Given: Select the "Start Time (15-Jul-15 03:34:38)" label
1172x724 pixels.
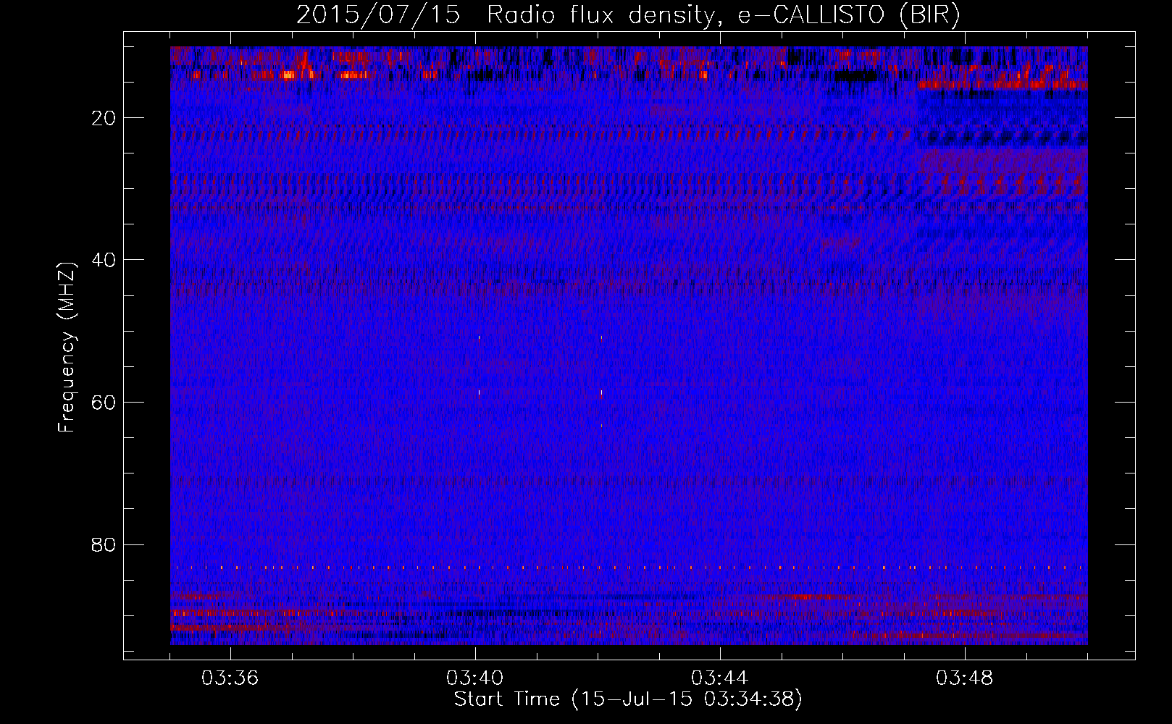Looking at the screenshot, I should click(628, 699).
